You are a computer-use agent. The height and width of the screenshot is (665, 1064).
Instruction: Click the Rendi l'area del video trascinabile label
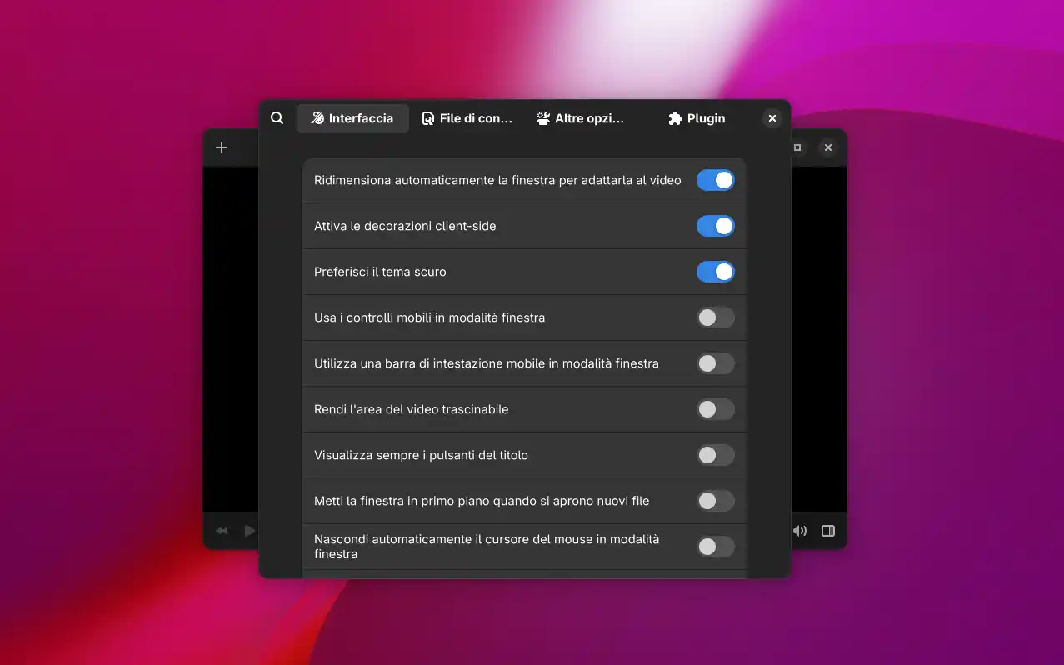(x=411, y=409)
